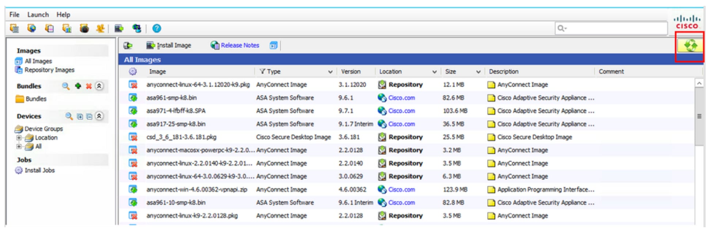Add a bundle with green plus icon
Image resolution: width=713 pixels, height=244 pixels.
[78, 86]
